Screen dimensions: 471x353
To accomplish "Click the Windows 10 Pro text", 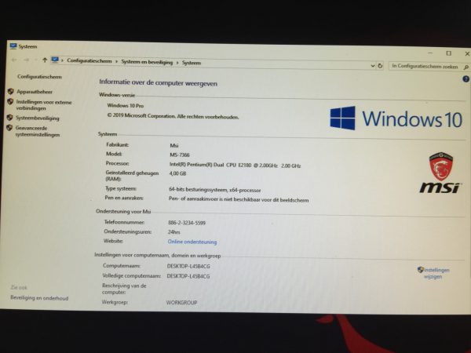I will (x=126, y=106).
